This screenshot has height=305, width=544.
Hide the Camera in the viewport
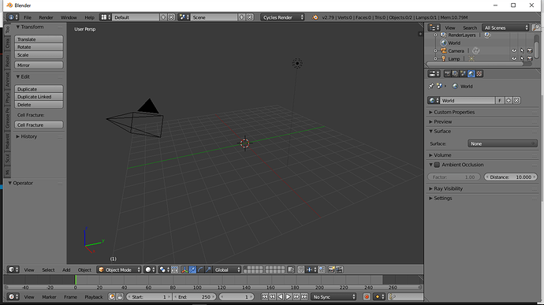[x=514, y=50]
